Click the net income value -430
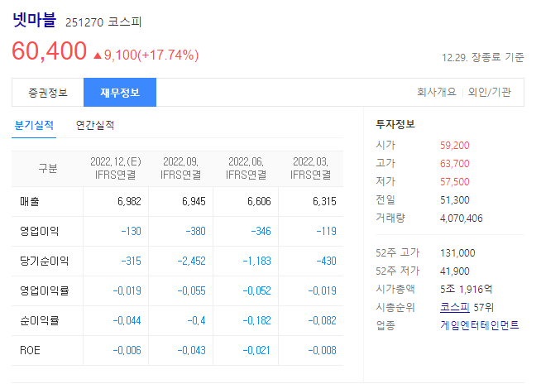Screen dimensions: 541x384 tap(327, 261)
